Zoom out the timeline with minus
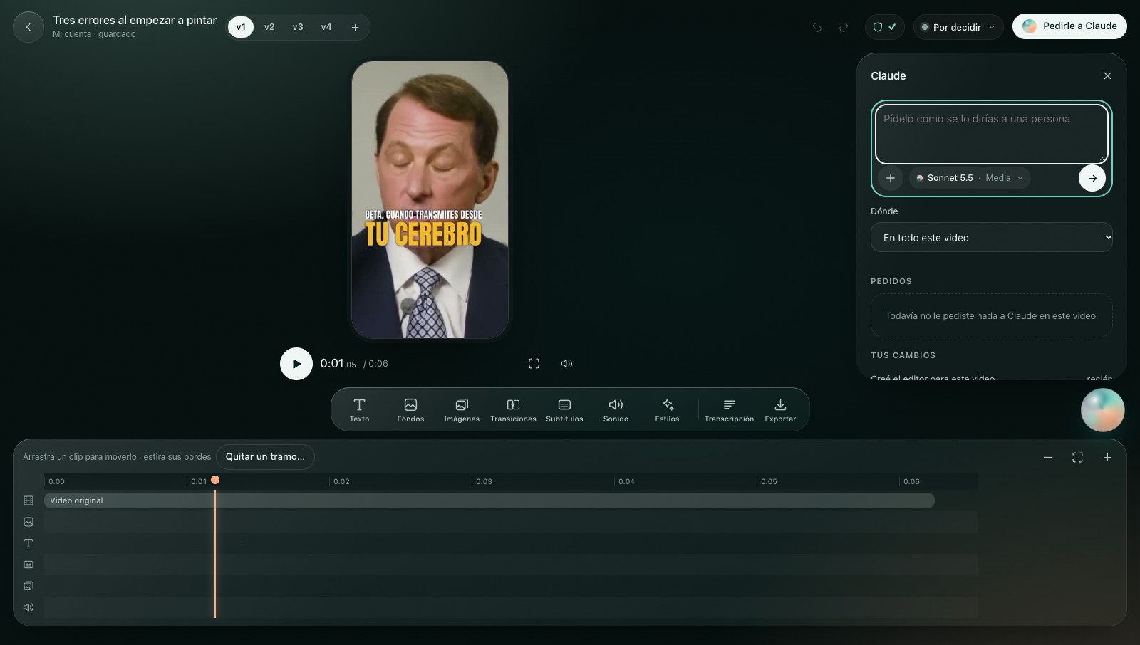The image size is (1140, 645). [x=1047, y=457]
